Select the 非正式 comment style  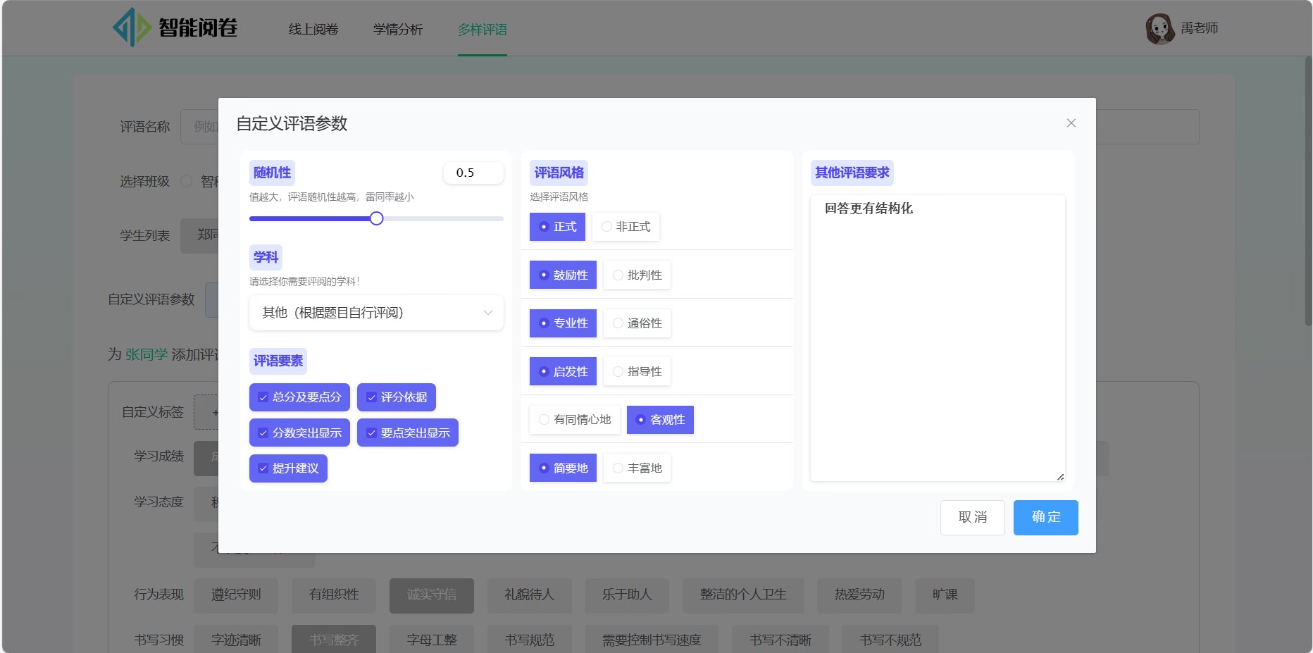(x=626, y=226)
